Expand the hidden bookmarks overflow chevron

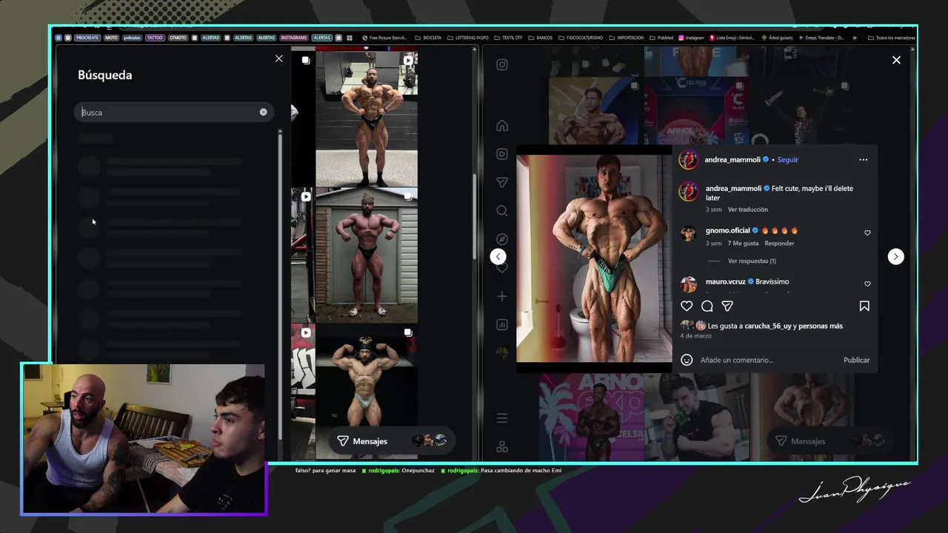click(855, 38)
